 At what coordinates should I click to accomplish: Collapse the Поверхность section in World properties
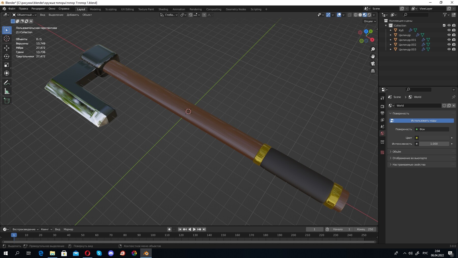399,113
